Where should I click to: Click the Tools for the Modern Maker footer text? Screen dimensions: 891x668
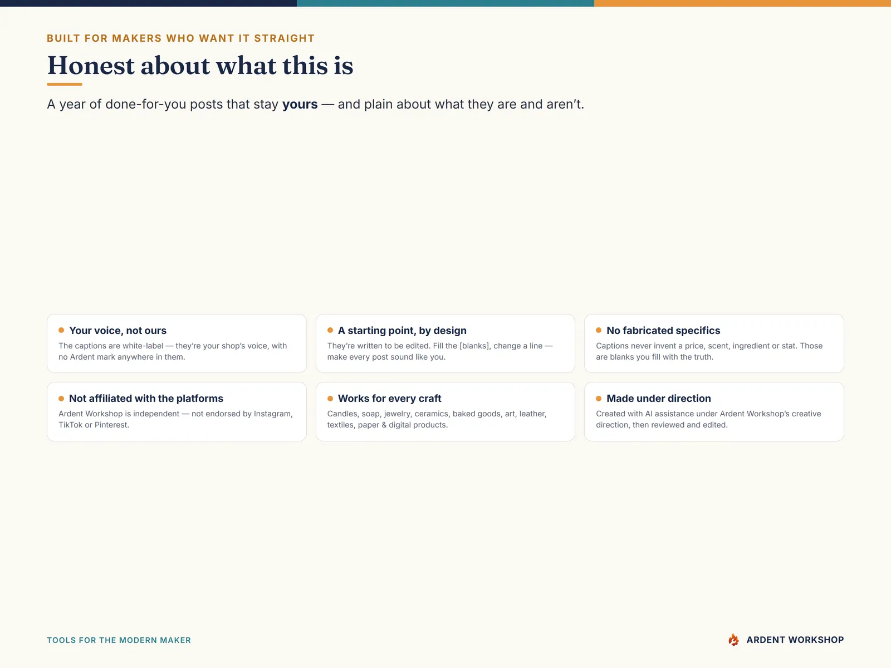(x=119, y=640)
